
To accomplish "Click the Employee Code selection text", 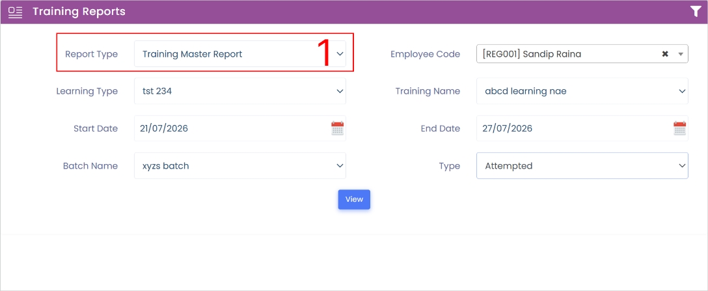I will (532, 54).
